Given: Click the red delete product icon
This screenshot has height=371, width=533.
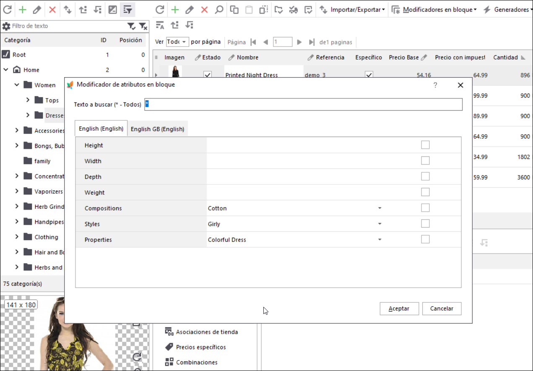Looking at the screenshot, I should point(204,9).
